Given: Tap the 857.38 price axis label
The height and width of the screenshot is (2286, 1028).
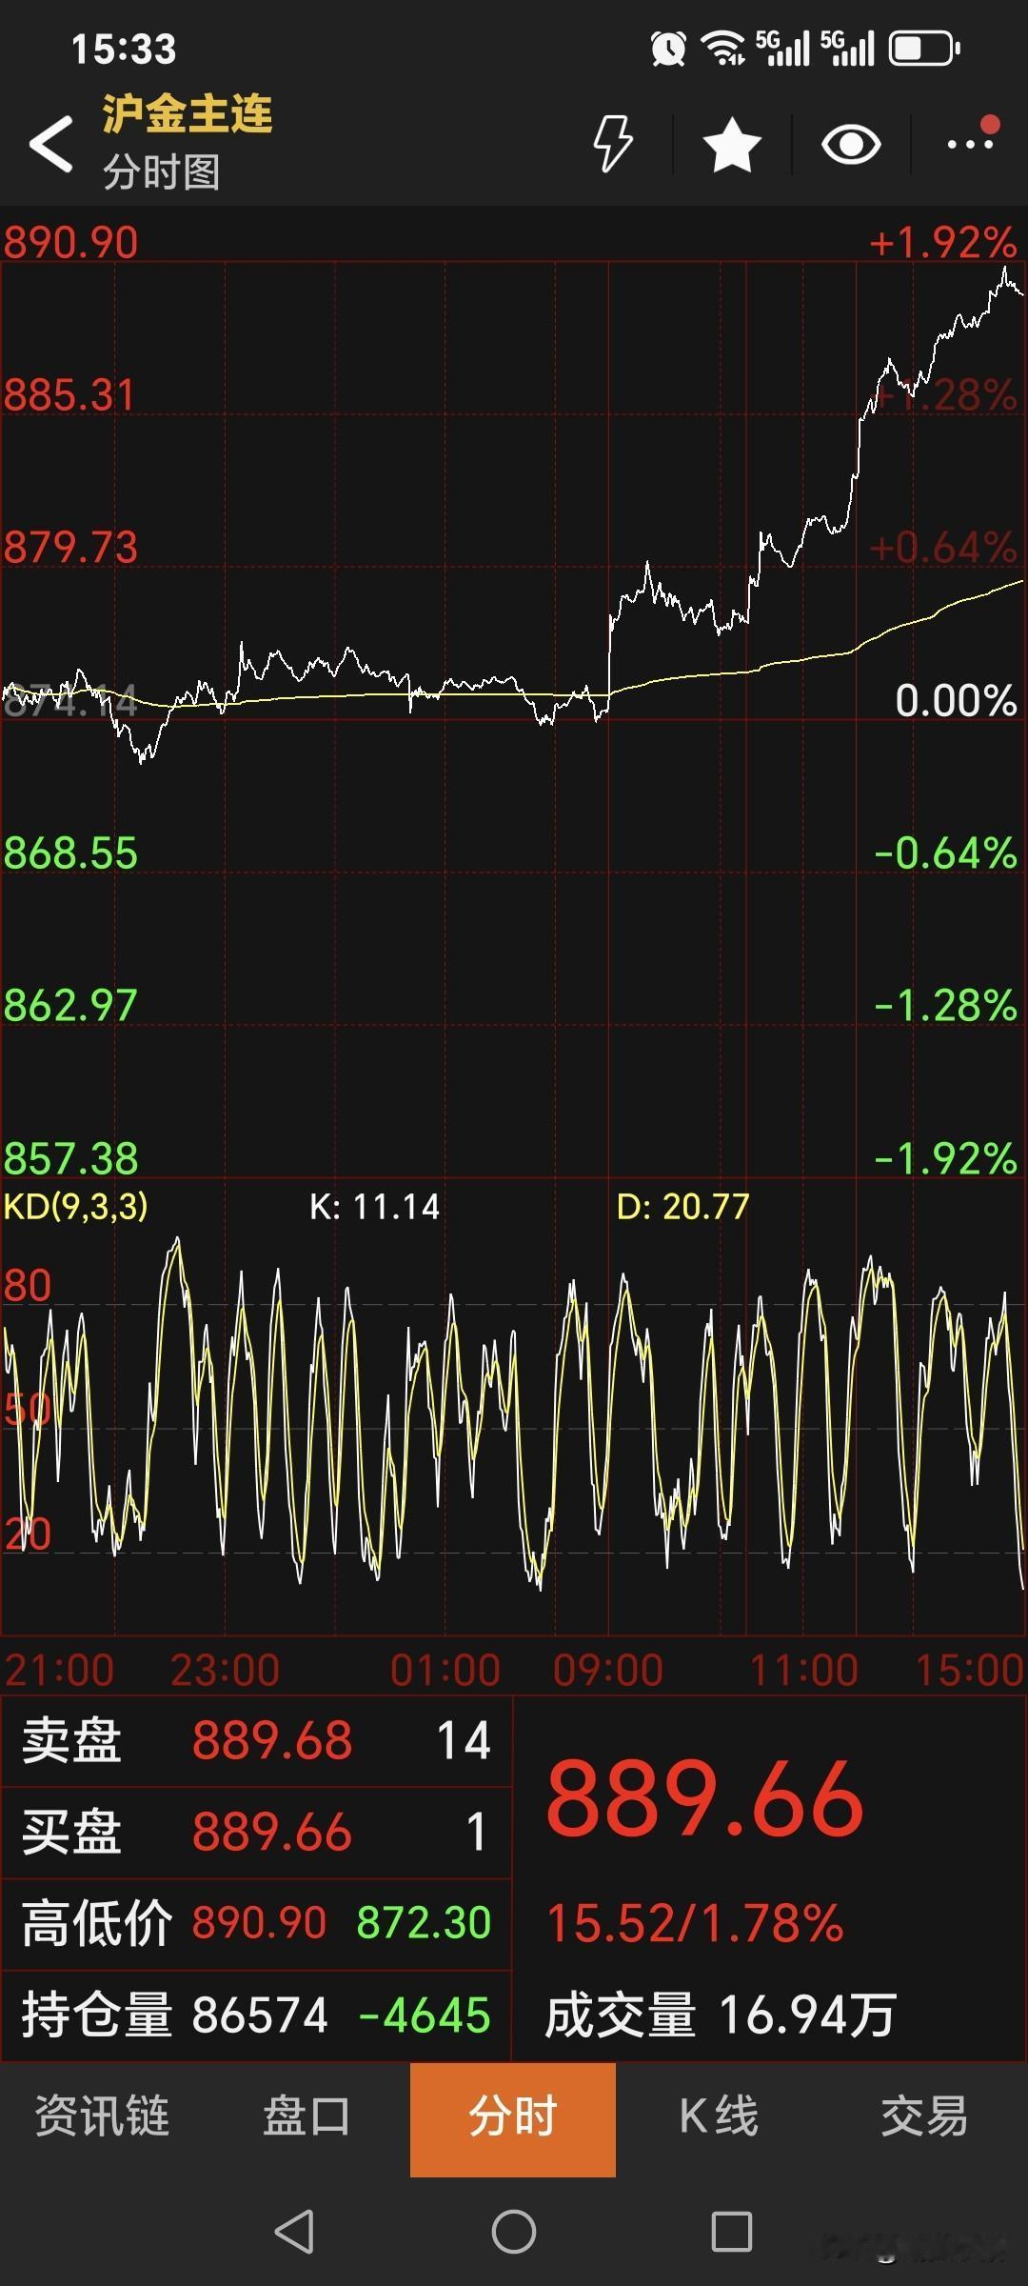Looking at the screenshot, I should click(70, 1159).
